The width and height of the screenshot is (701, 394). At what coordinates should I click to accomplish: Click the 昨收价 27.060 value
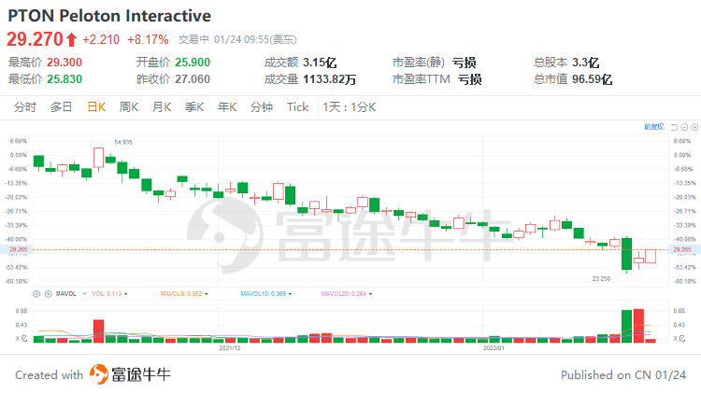193,79
